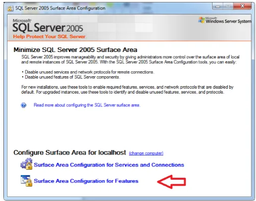Image resolution: width=256 pixels, height=201 pixels.
Task: Click the Configure Surface Area for localhost heading
Action: coord(70,152)
